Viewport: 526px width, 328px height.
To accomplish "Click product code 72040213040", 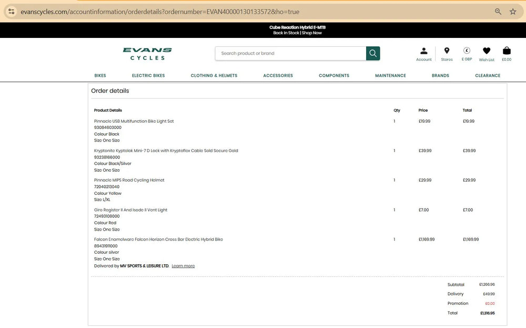I will pos(107,187).
